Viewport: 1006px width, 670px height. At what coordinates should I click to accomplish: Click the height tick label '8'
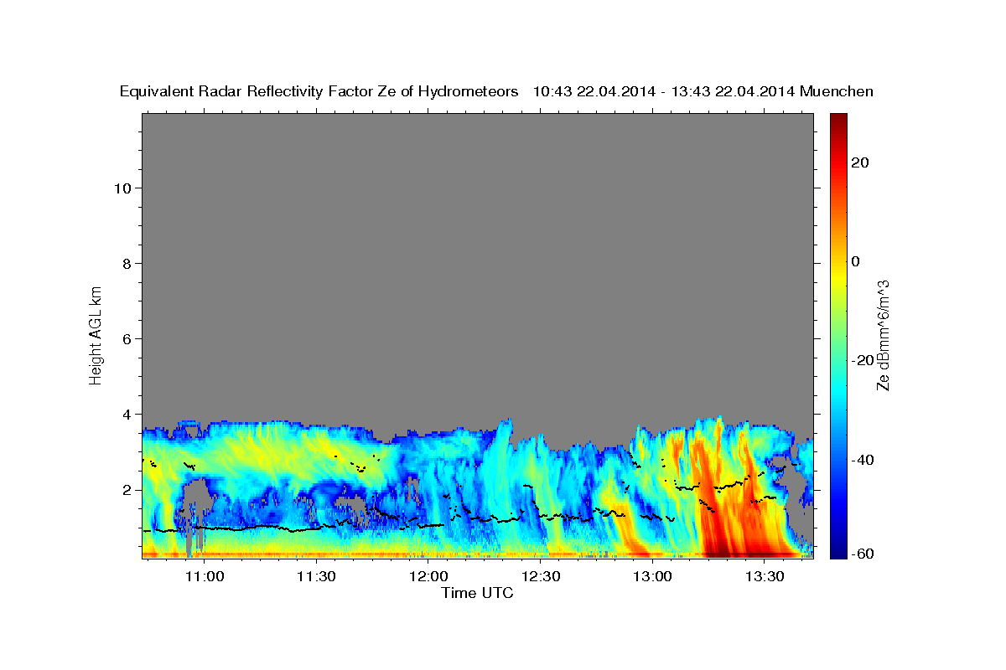(x=127, y=263)
